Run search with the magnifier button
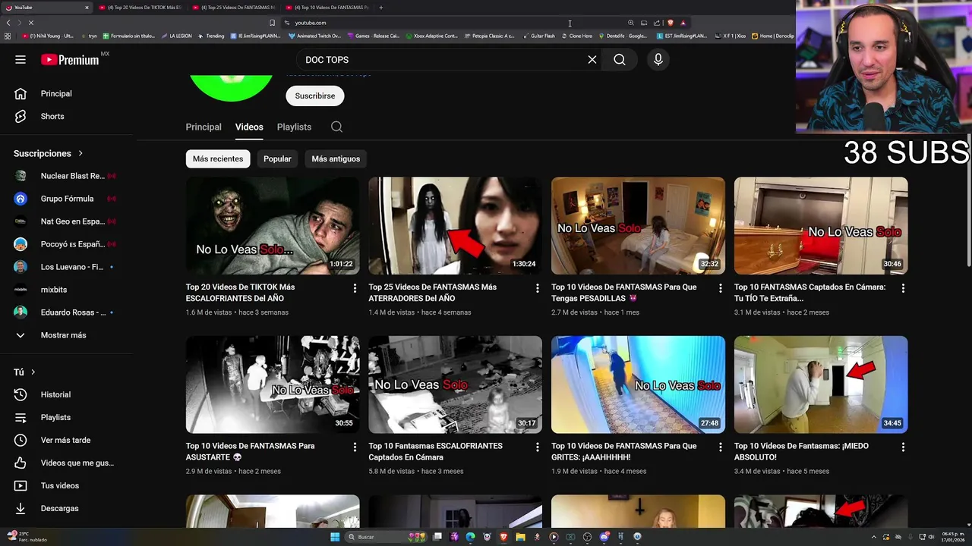 (x=620, y=60)
